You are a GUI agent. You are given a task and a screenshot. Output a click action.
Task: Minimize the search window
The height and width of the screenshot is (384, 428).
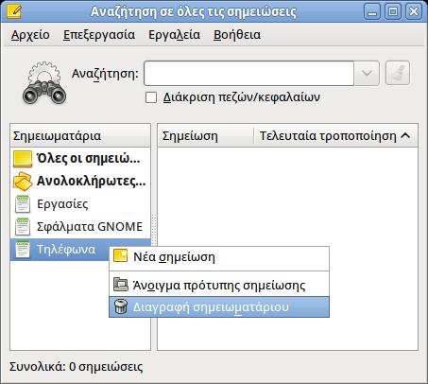372,11
